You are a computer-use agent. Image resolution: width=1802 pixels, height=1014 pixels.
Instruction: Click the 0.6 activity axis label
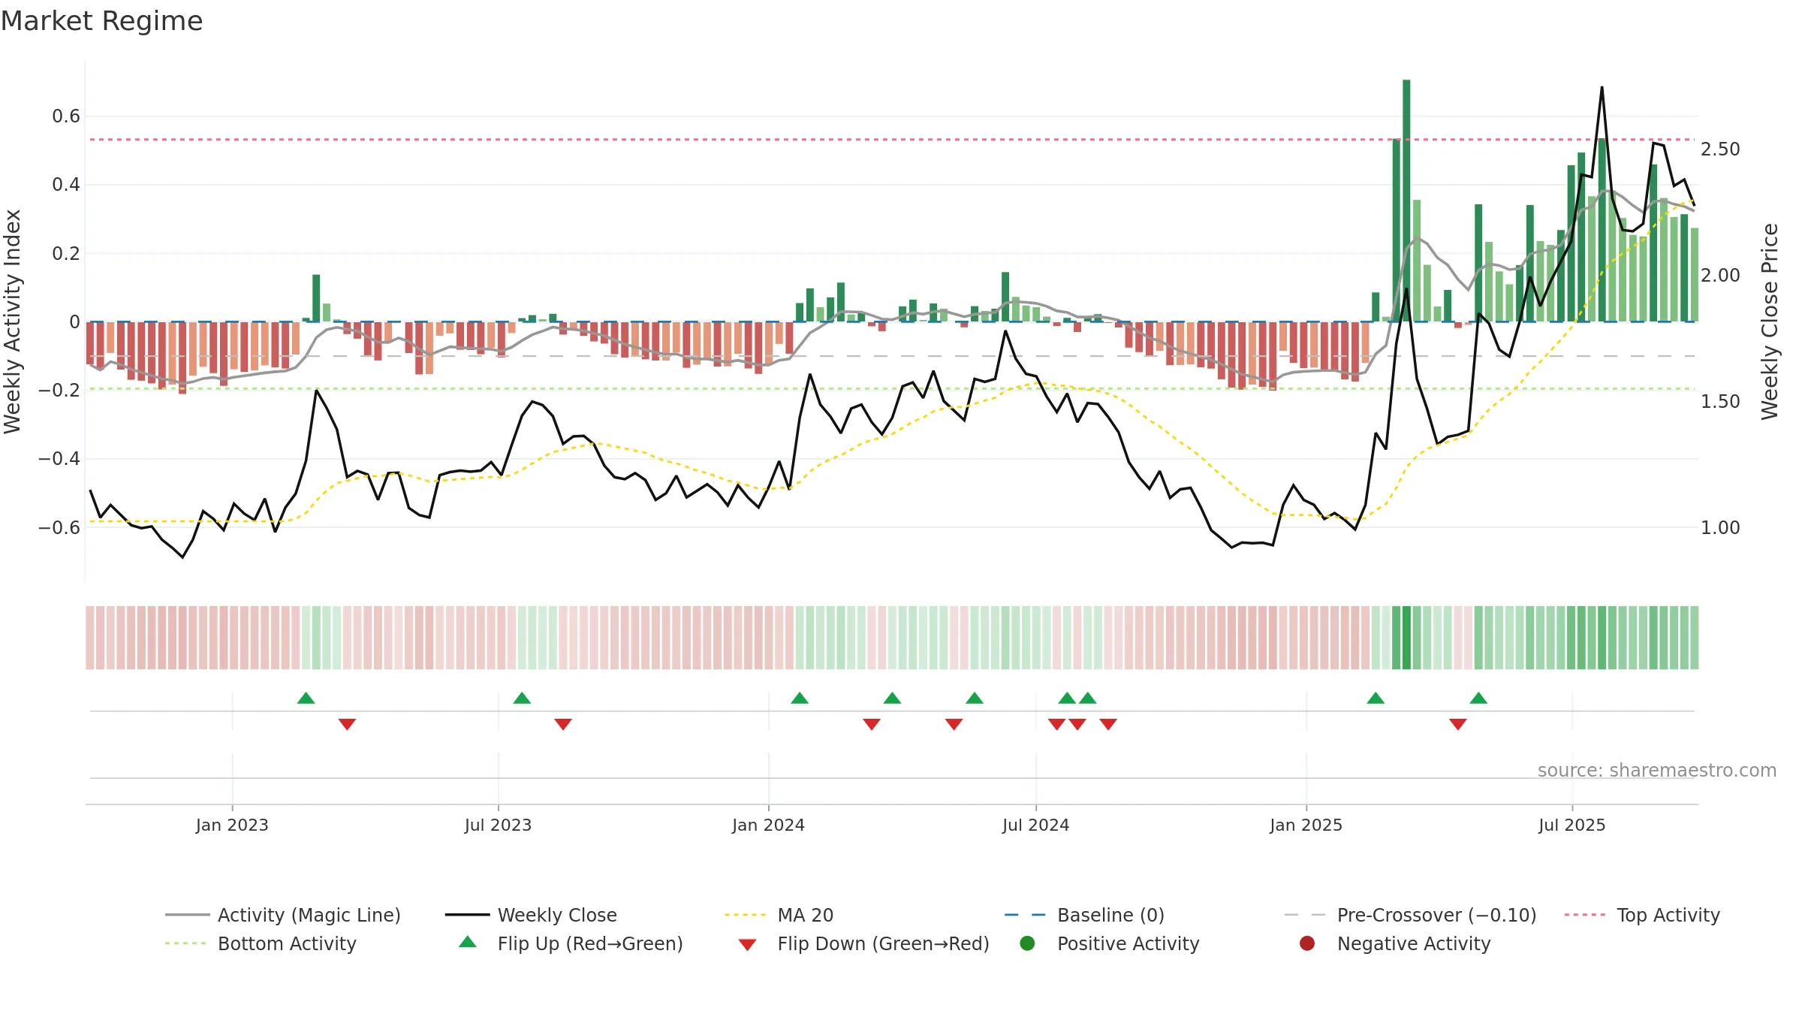66,116
